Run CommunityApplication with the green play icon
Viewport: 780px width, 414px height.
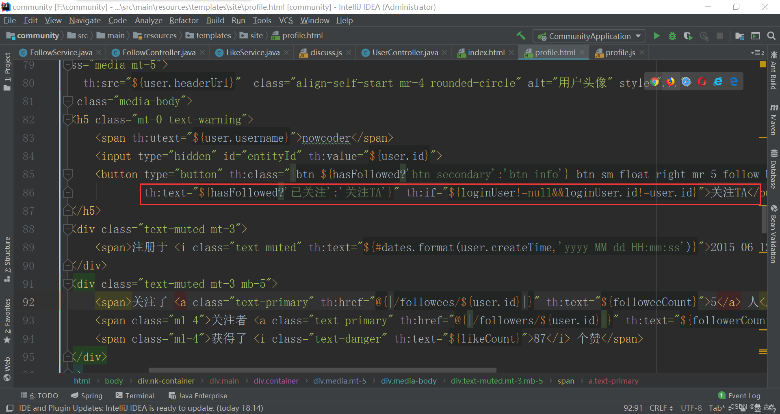pos(656,36)
